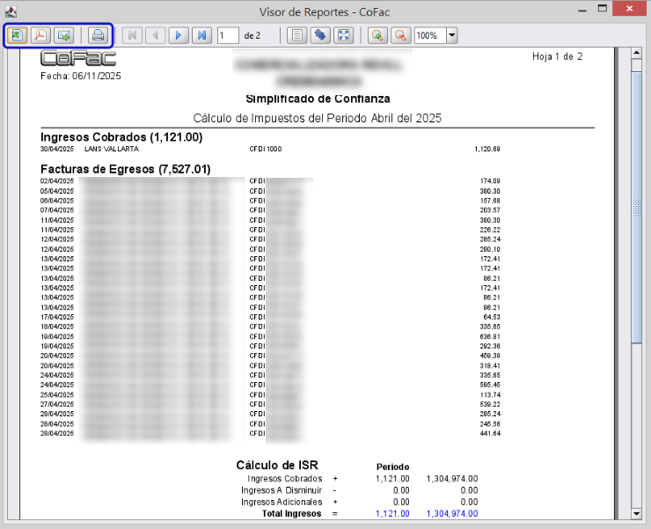Open the 100% zoom dropdown arrow
The image size is (651, 529).
(451, 35)
